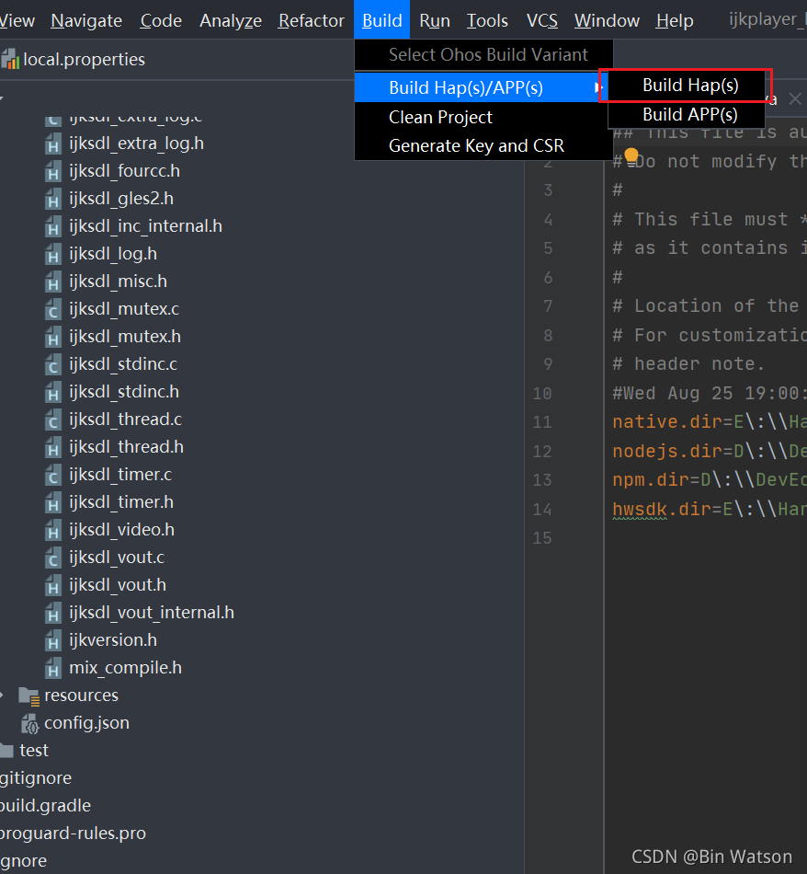This screenshot has width=807, height=874.
Task: Open the Help menu
Action: pyautogui.click(x=675, y=20)
